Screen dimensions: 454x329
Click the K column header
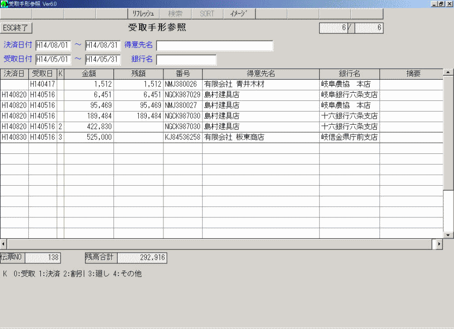(x=60, y=74)
